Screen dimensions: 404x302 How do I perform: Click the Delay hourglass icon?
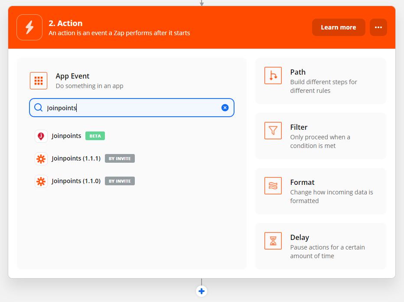pos(273,241)
